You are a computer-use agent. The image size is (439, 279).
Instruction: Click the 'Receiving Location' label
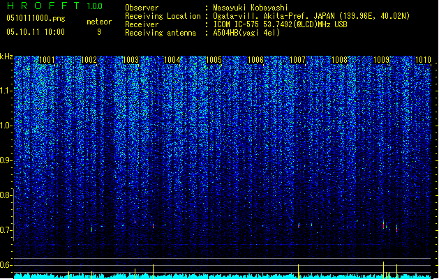[x=163, y=16]
